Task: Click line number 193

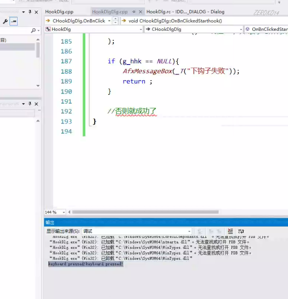Action: click(x=66, y=121)
